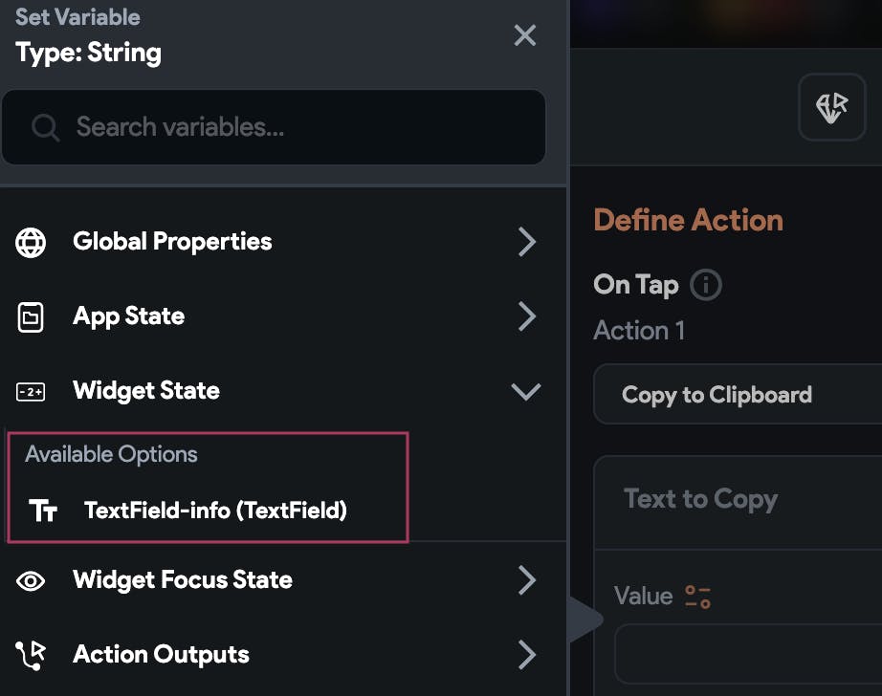Screen dimensions: 882x696
Task: Click the Global Properties globe icon
Action: click(x=31, y=242)
